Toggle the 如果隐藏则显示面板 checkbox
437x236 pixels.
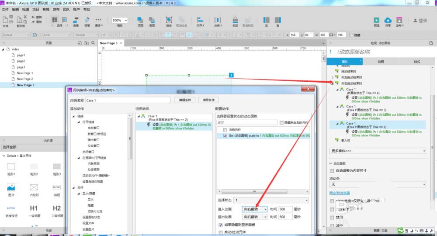(220, 225)
